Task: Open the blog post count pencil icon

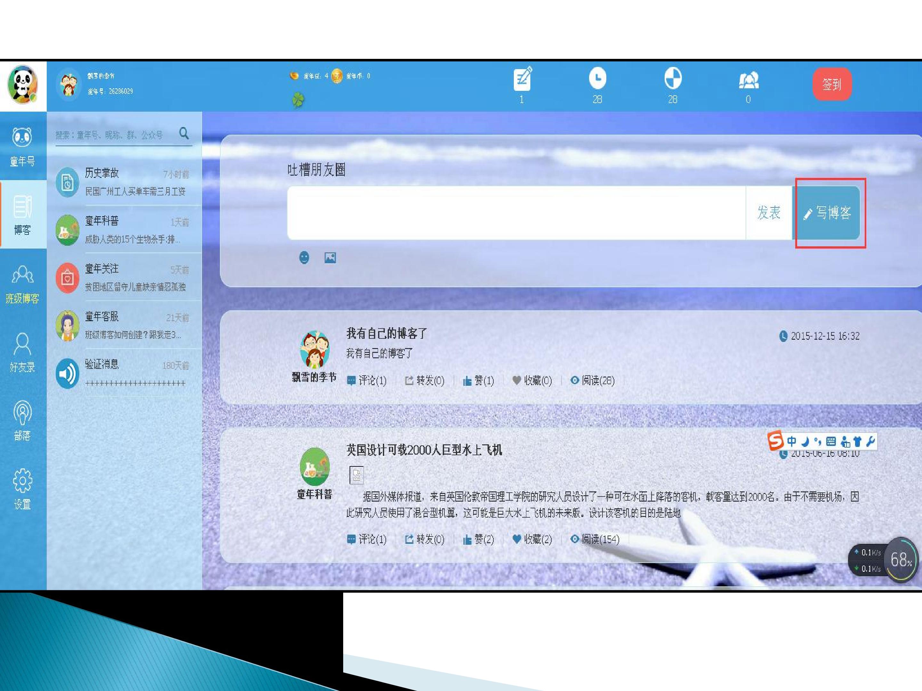Action: tap(523, 78)
